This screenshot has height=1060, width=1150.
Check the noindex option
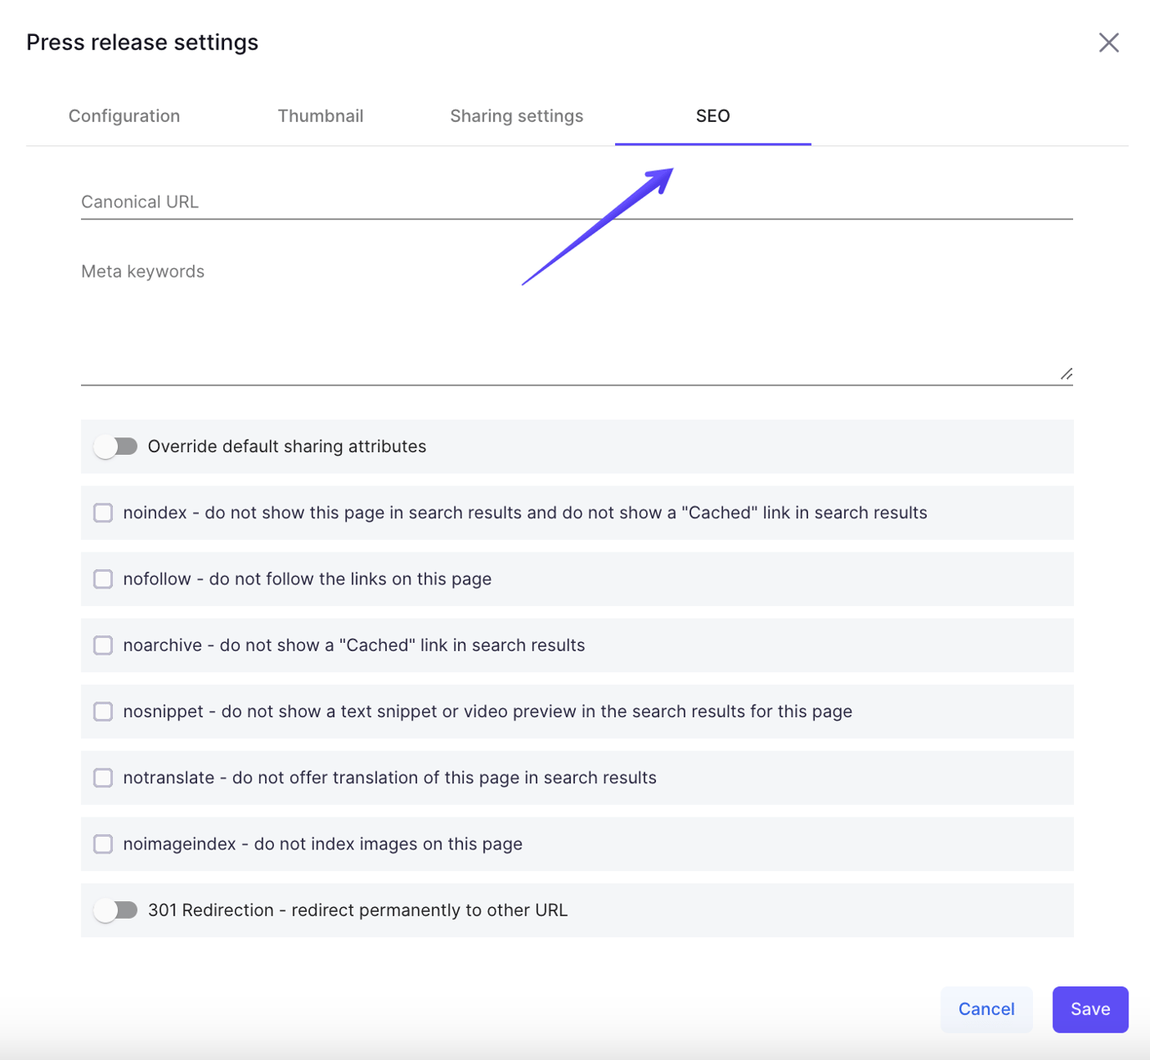[x=102, y=512]
